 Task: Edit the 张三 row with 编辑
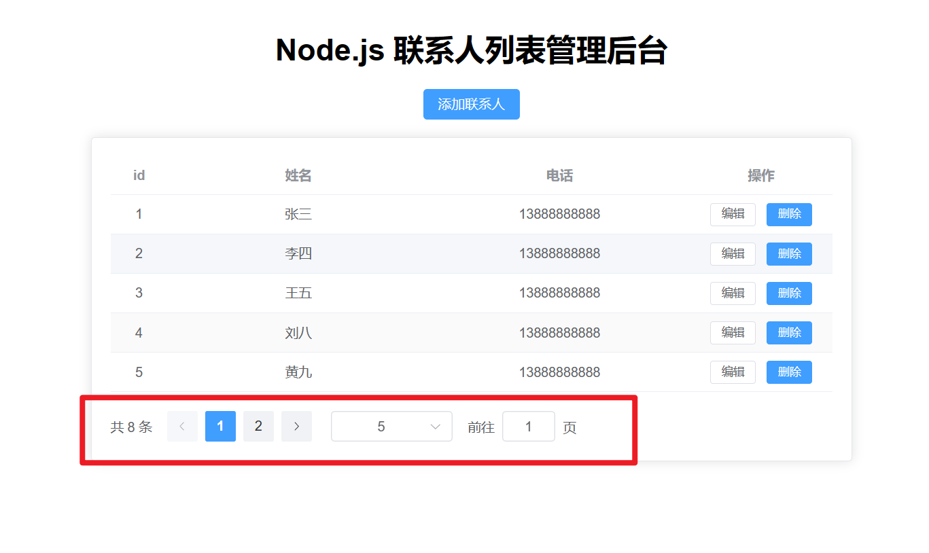point(733,214)
